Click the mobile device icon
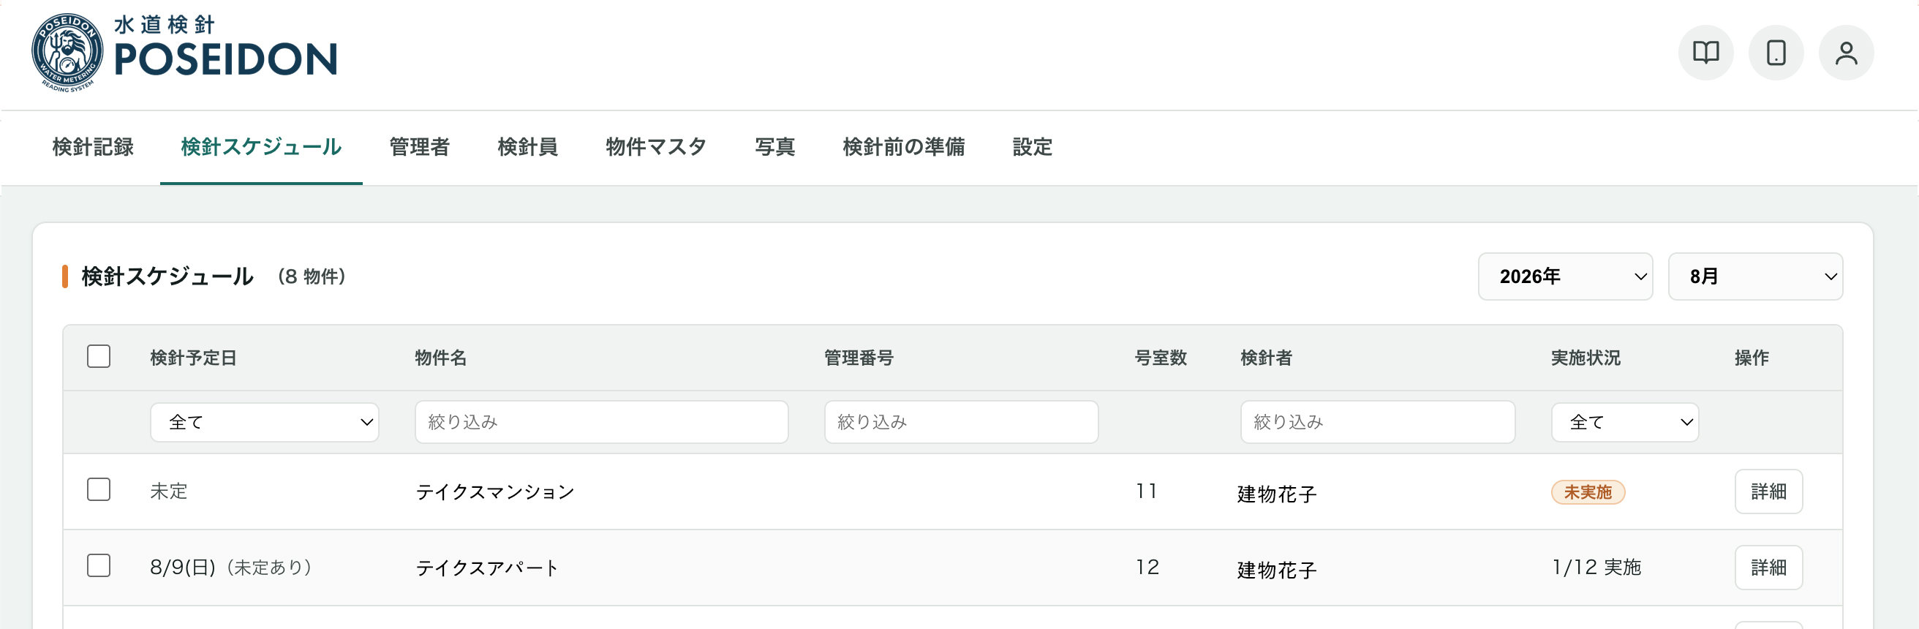This screenshot has height=629, width=1919. [x=1776, y=53]
